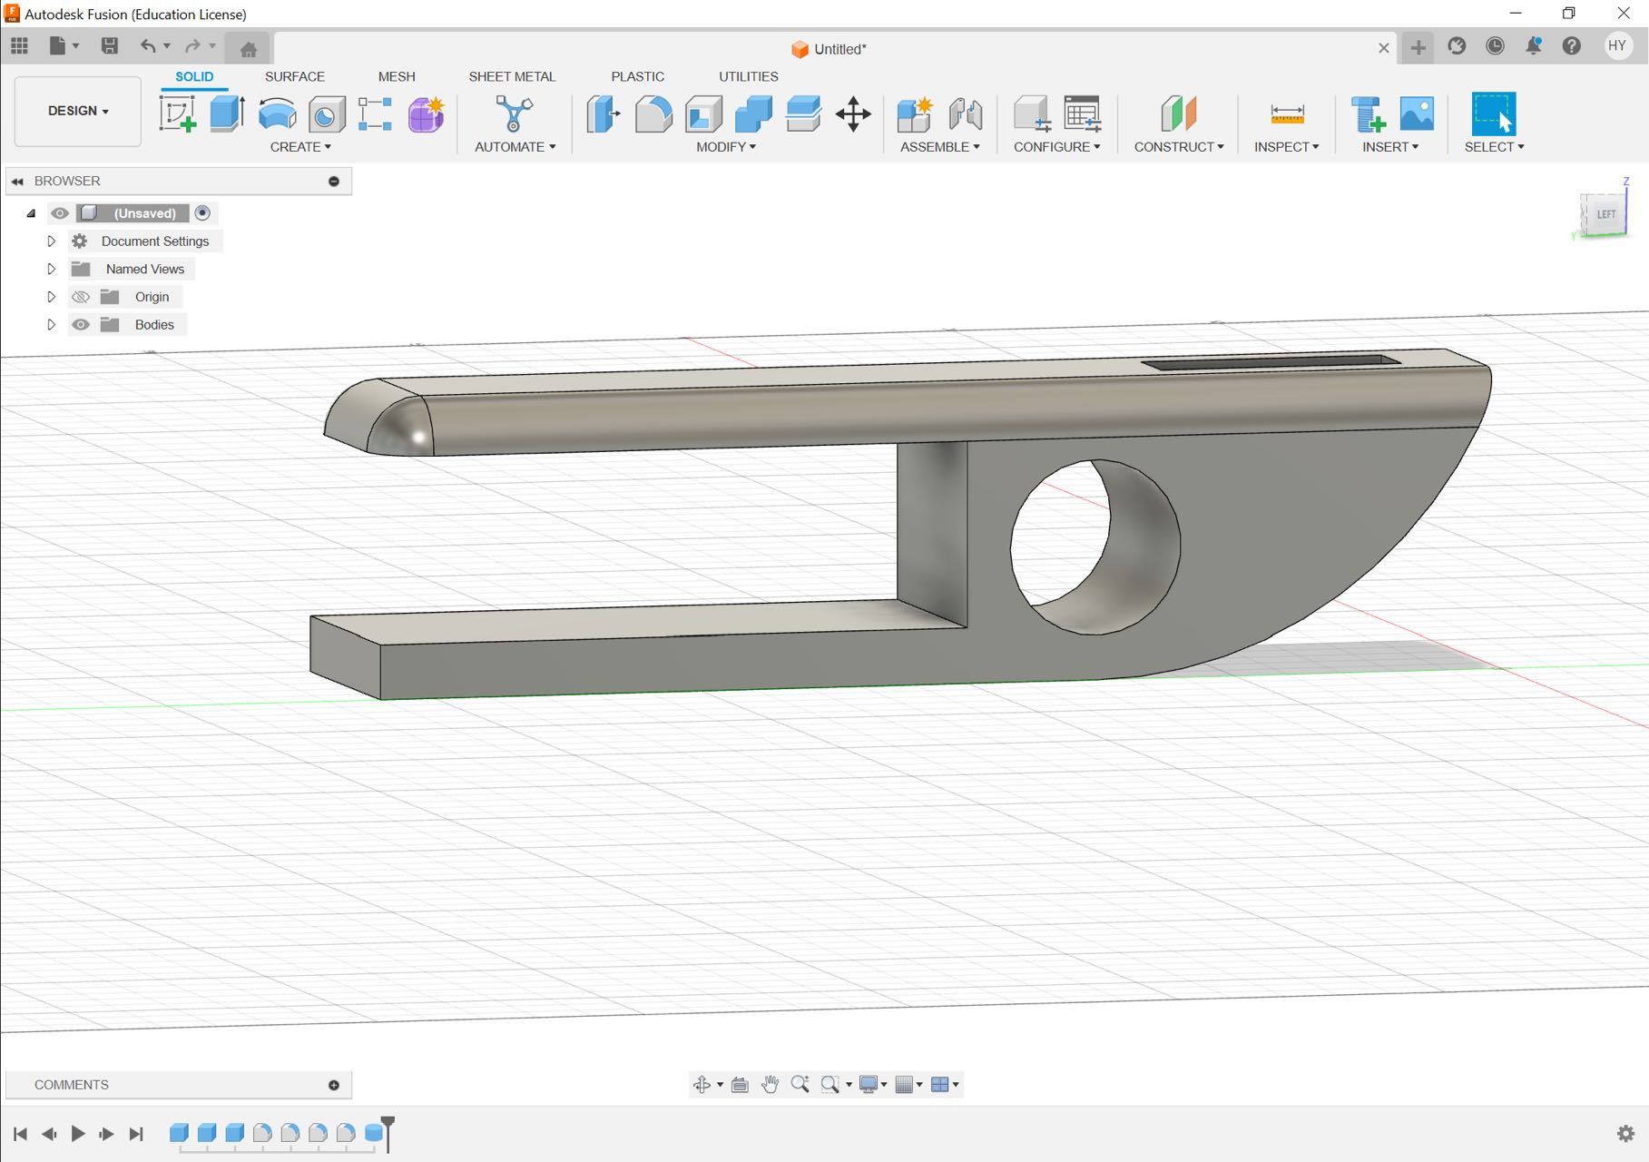This screenshot has height=1162, width=1649.
Task: Switch to the SURFACE tab
Action: (294, 76)
